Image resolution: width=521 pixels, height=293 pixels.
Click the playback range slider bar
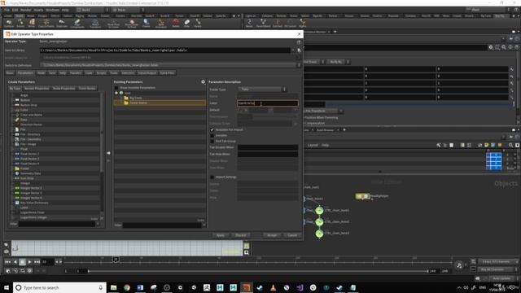click(x=258, y=271)
